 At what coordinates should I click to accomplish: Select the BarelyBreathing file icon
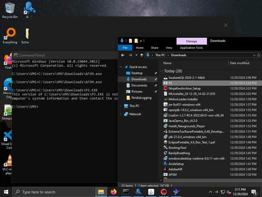[166, 153]
